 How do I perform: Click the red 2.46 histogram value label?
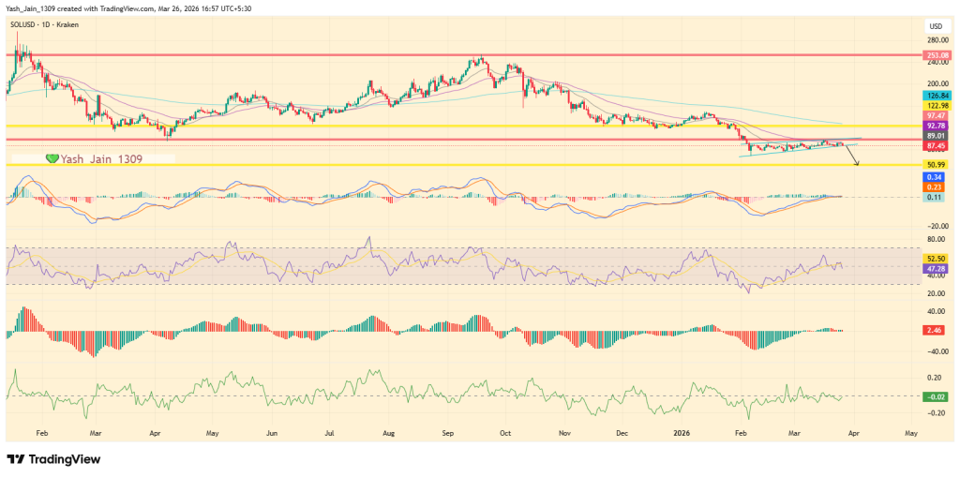(x=935, y=331)
